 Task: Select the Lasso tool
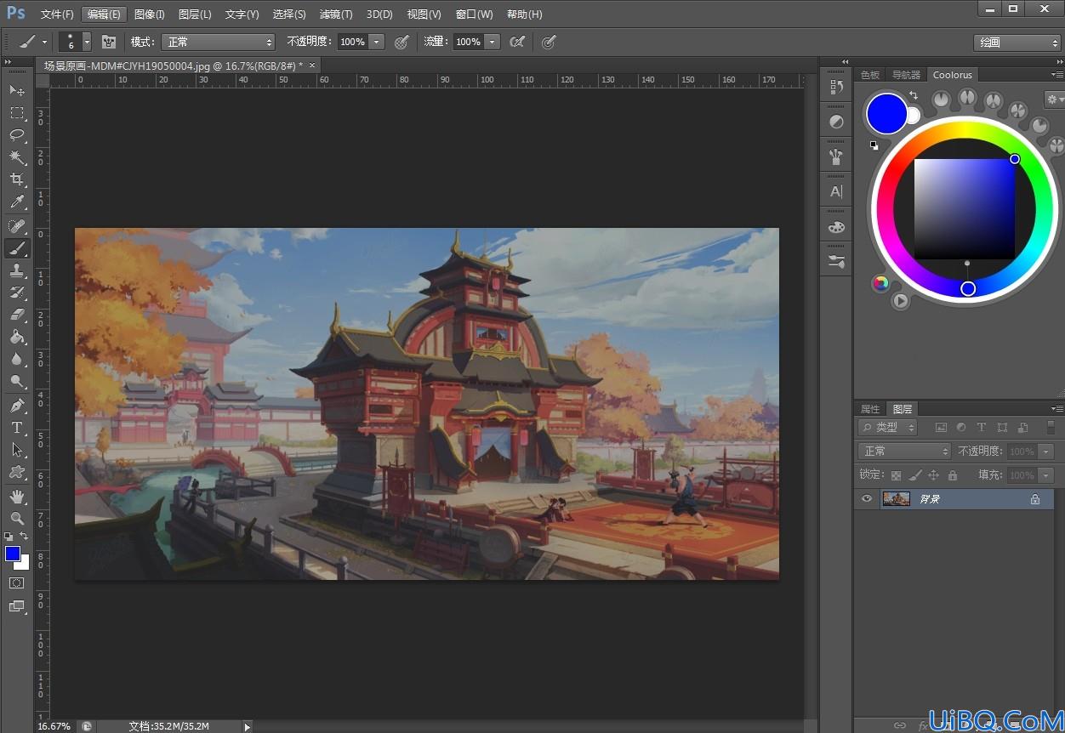click(x=17, y=134)
